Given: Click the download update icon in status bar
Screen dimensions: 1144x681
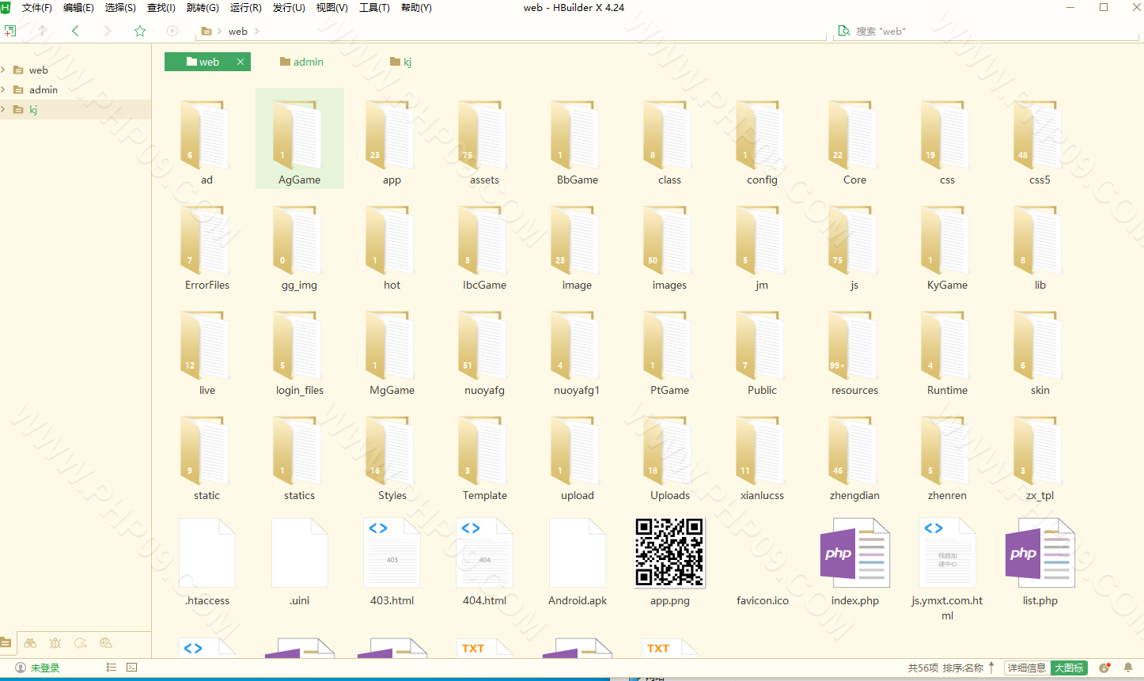Looking at the screenshot, I should [x=1104, y=668].
